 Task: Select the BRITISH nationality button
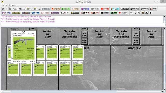coord(75,9)
